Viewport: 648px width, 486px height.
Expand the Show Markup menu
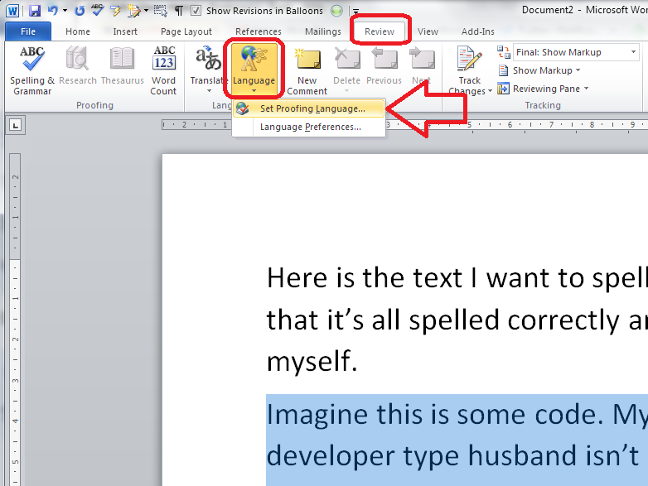tap(546, 70)
